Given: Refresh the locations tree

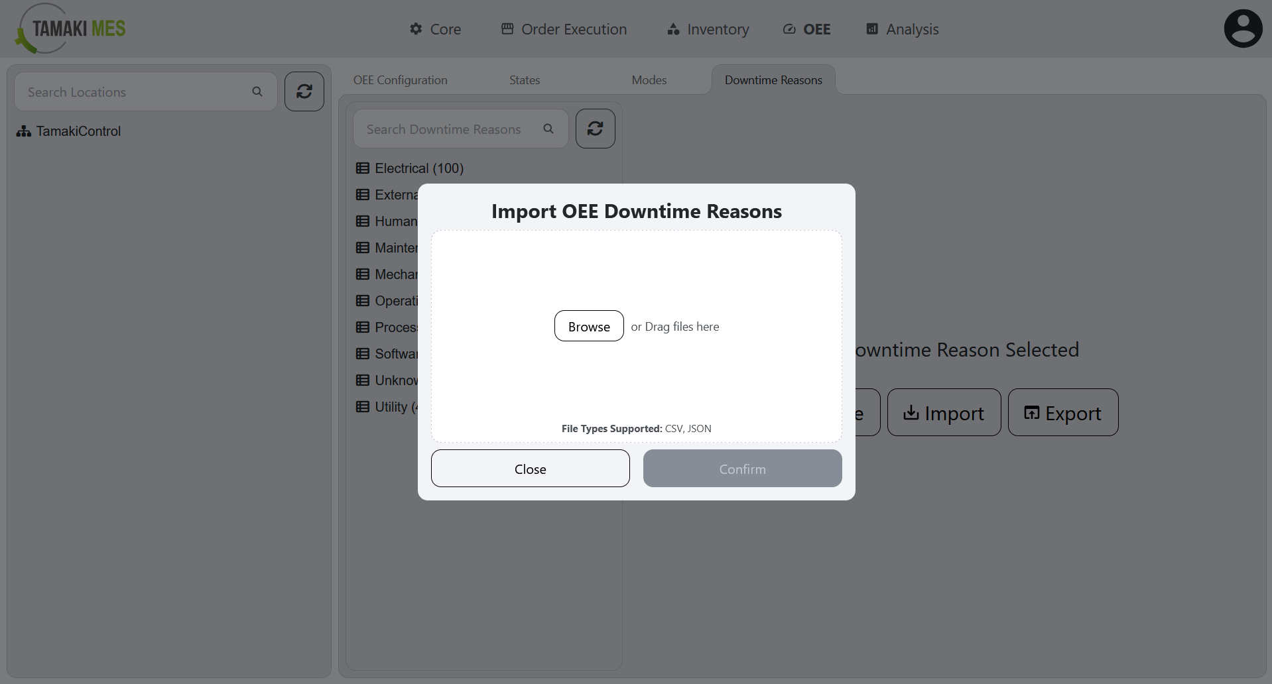Looking at the screenshot, I should [x=304, y=91].
